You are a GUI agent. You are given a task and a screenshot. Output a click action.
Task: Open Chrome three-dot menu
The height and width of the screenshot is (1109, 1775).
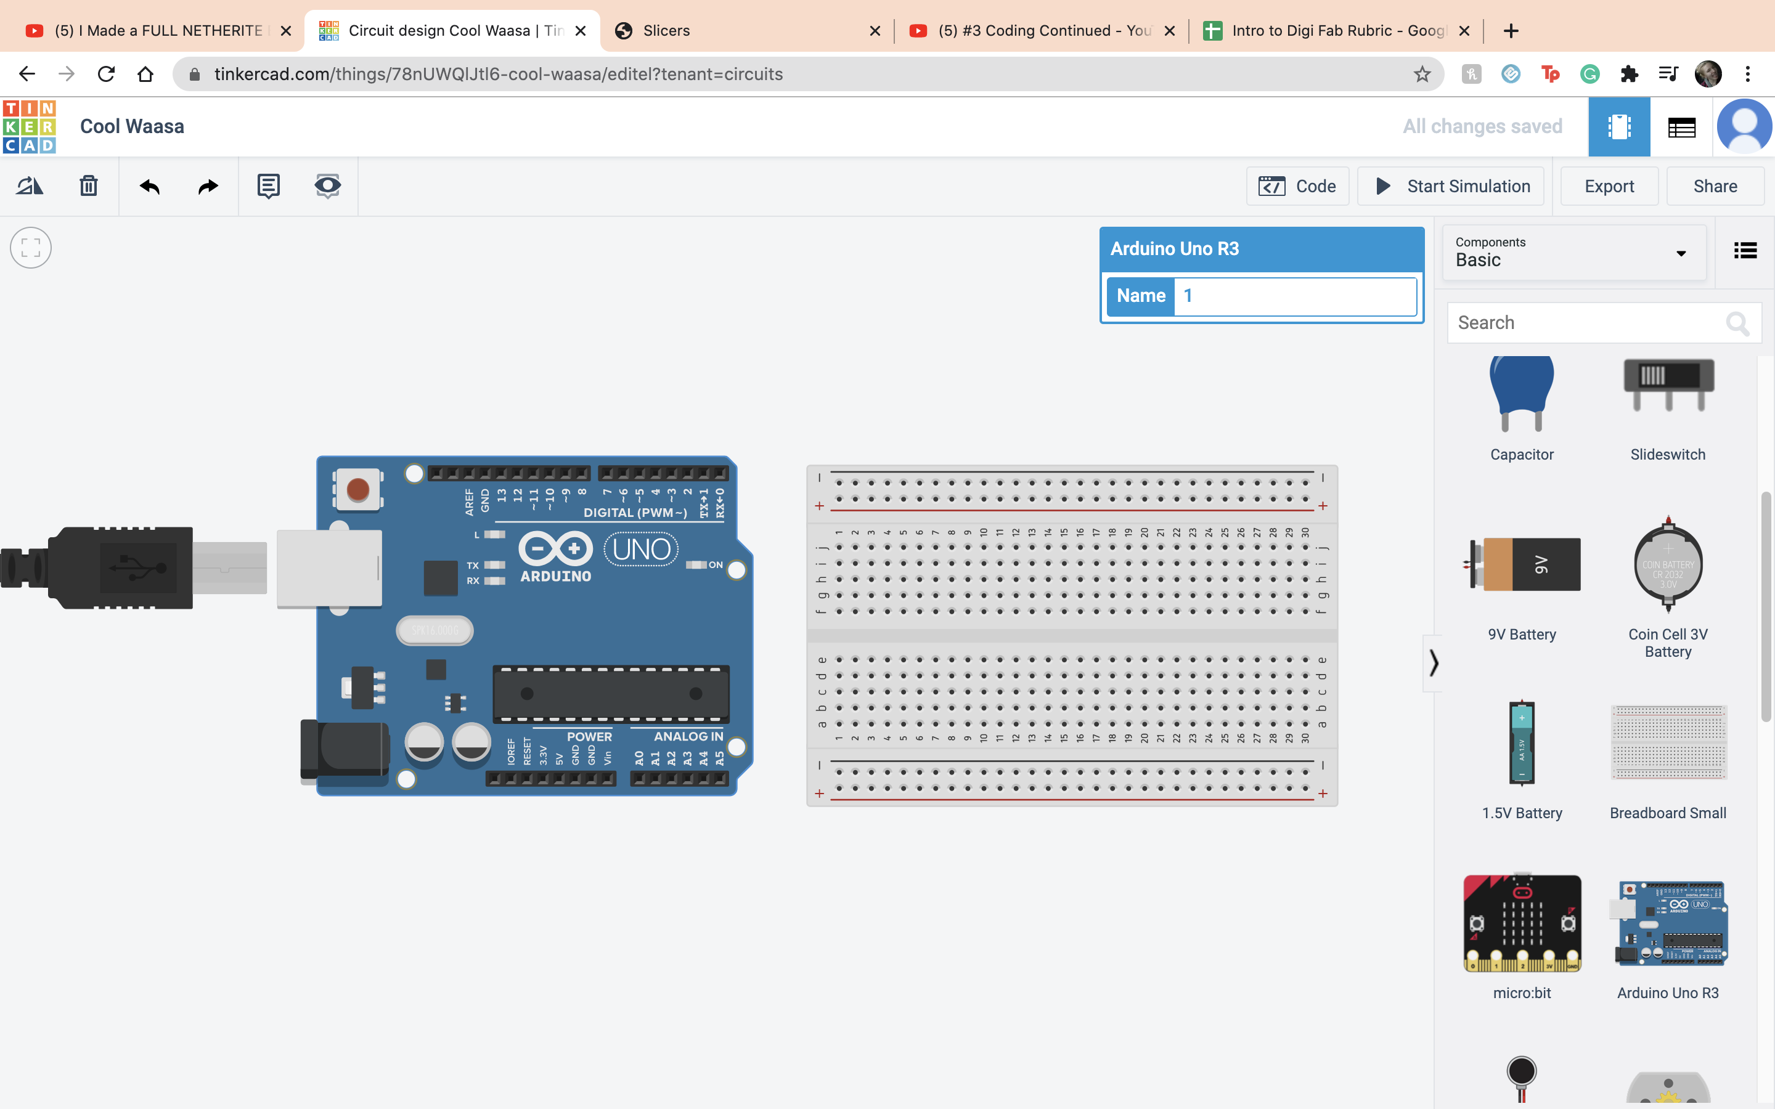1748,74
